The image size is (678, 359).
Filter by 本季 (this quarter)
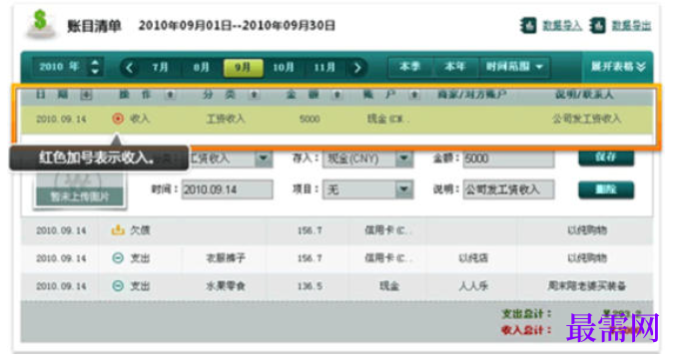click(x=410, y=67)
